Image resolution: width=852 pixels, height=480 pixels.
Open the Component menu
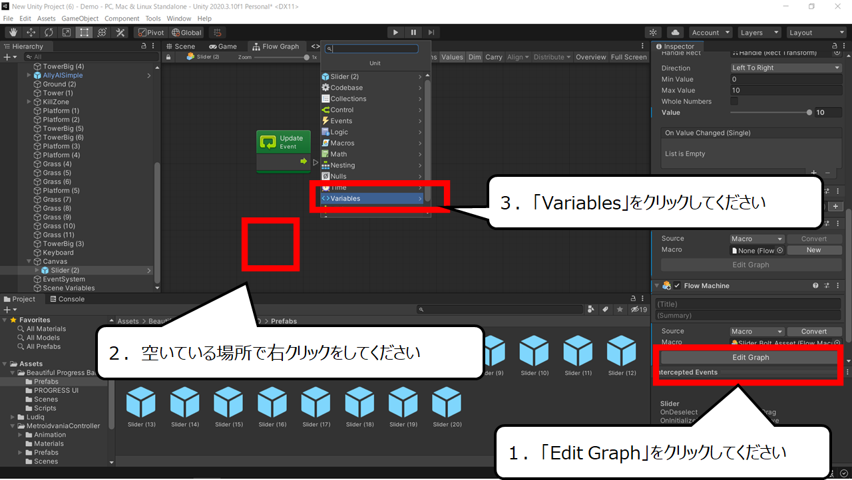pyautogui.click(x=122, y=19)
